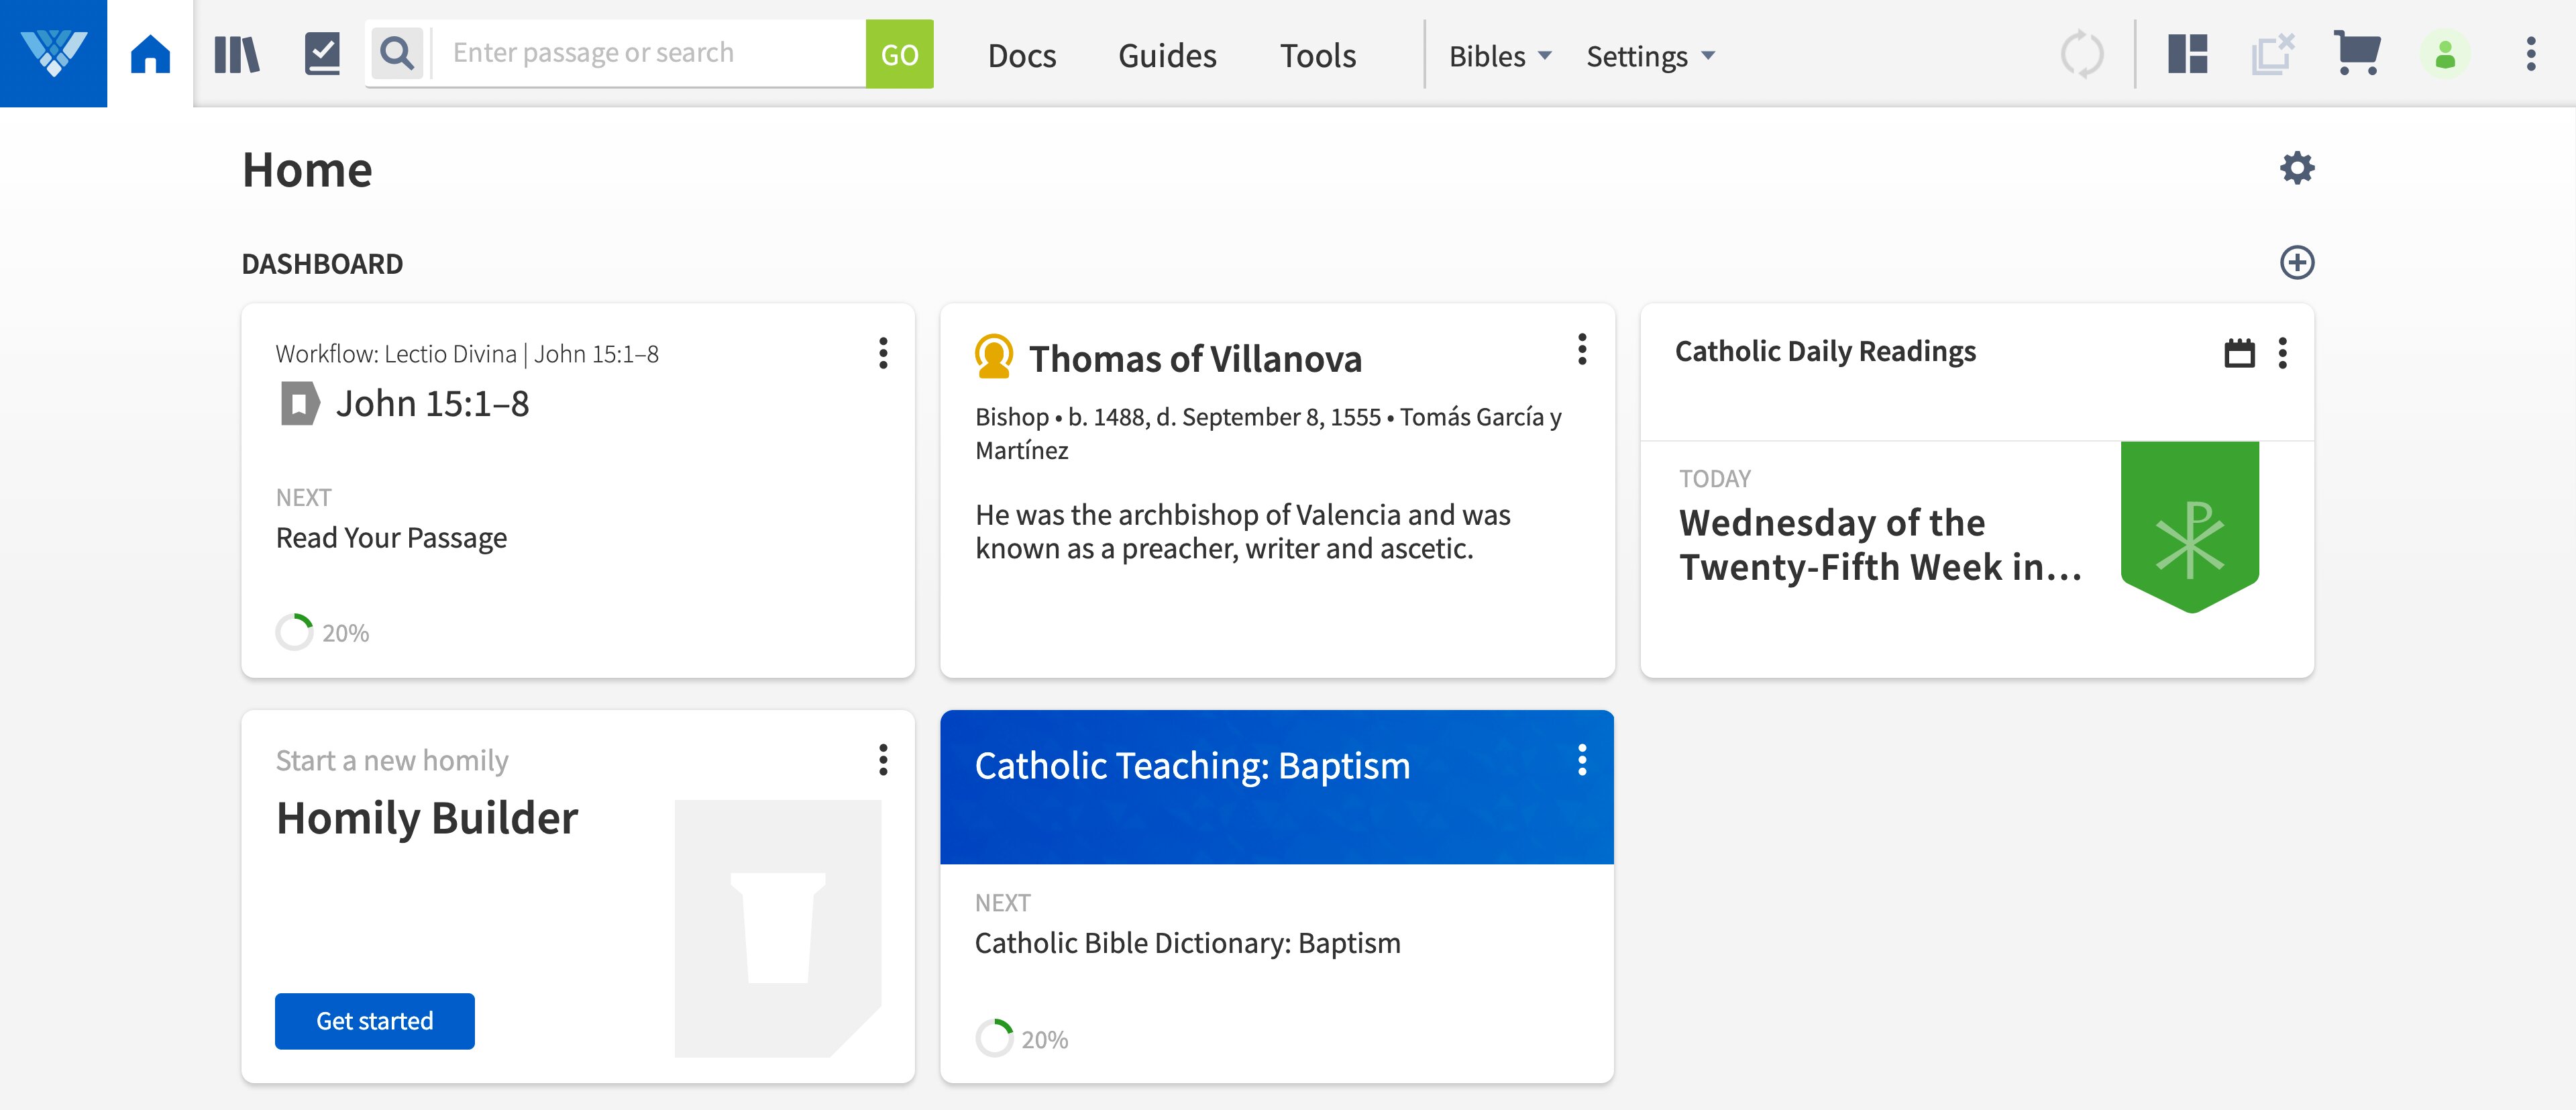Open Homily Builder card options menu

[883, 760]
